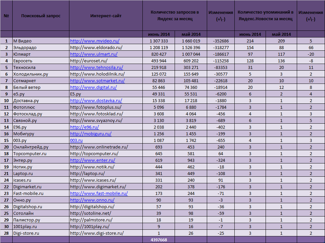Follow the tehnosila.ru link
The image size is (325, 243).
pyautogui.click(x=96, y=68)
